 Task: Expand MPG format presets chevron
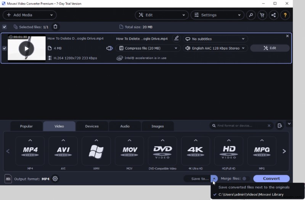[262, 140]
